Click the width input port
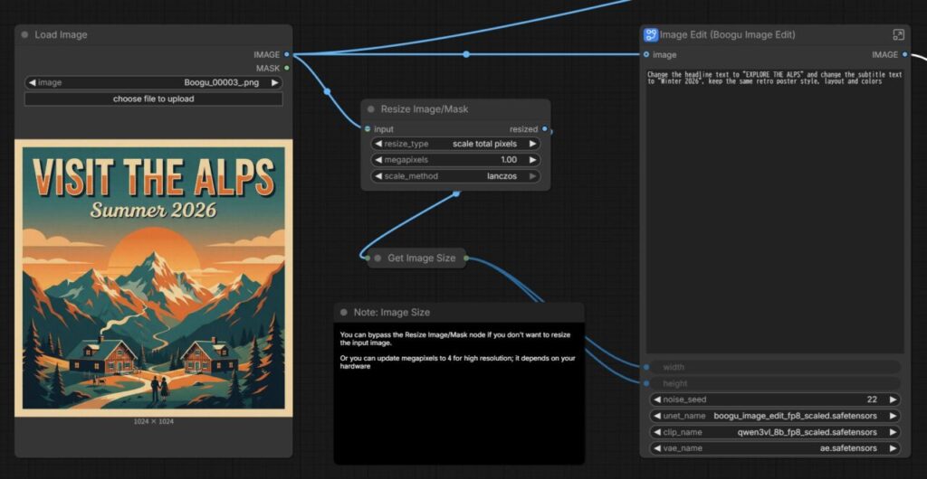The height and width of the screenshot is (479, 927). tap(646, 367)
